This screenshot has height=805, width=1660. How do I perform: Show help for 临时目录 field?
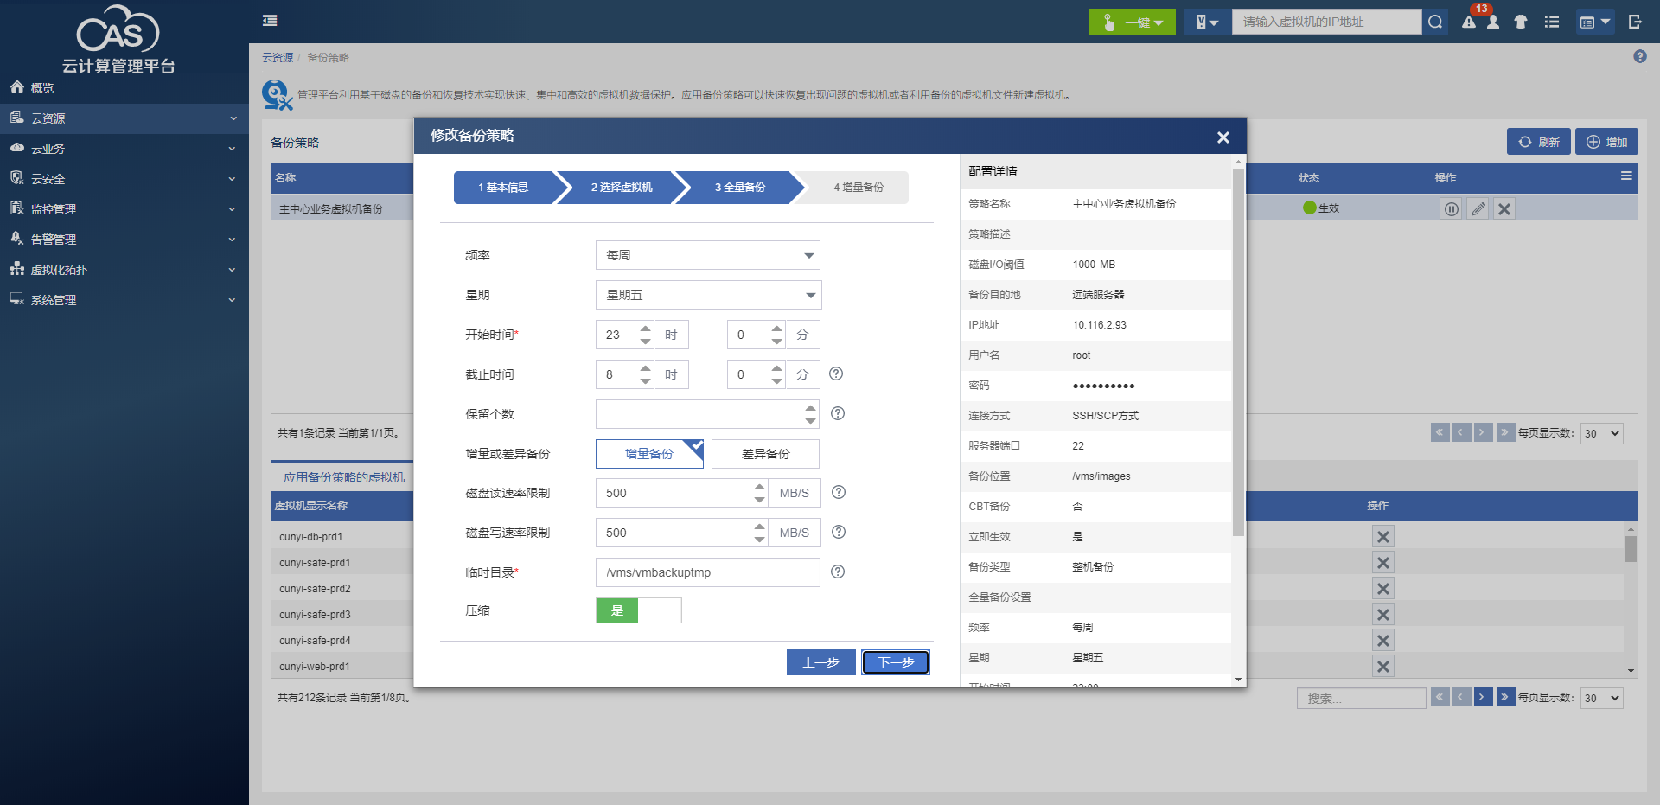[x=838, y=572]
